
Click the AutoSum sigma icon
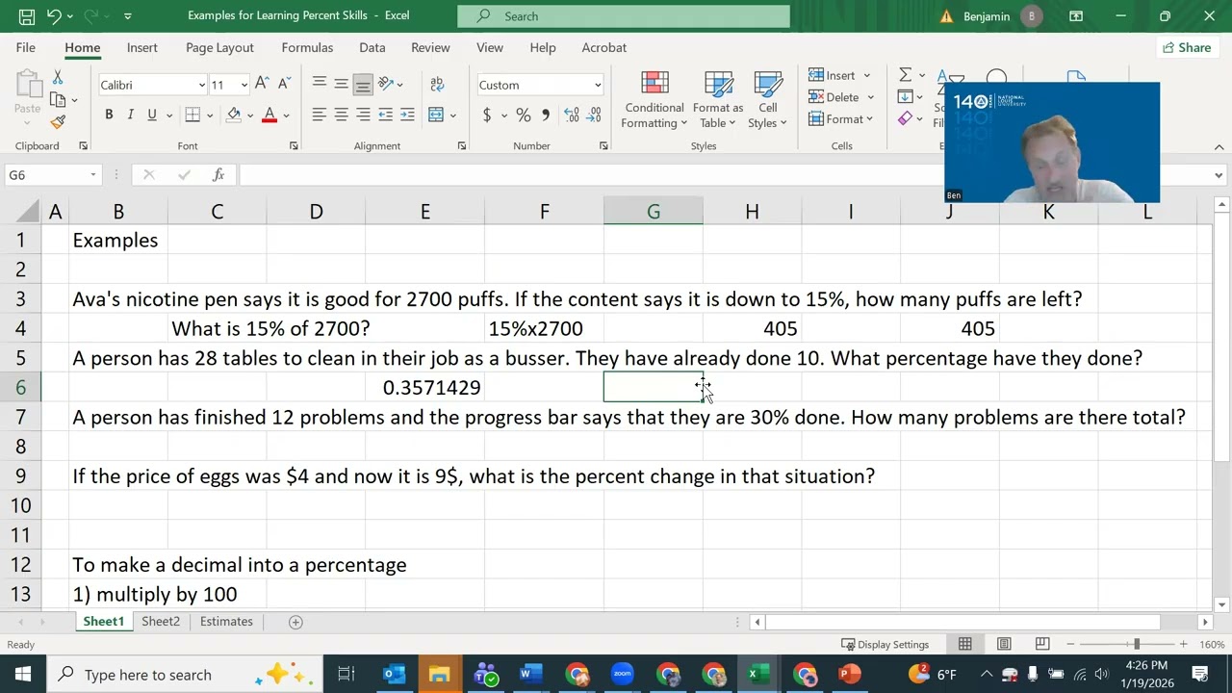[x=905, y=75]
